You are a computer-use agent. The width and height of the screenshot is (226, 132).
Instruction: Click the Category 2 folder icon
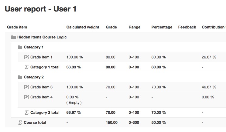pos(20,77)
